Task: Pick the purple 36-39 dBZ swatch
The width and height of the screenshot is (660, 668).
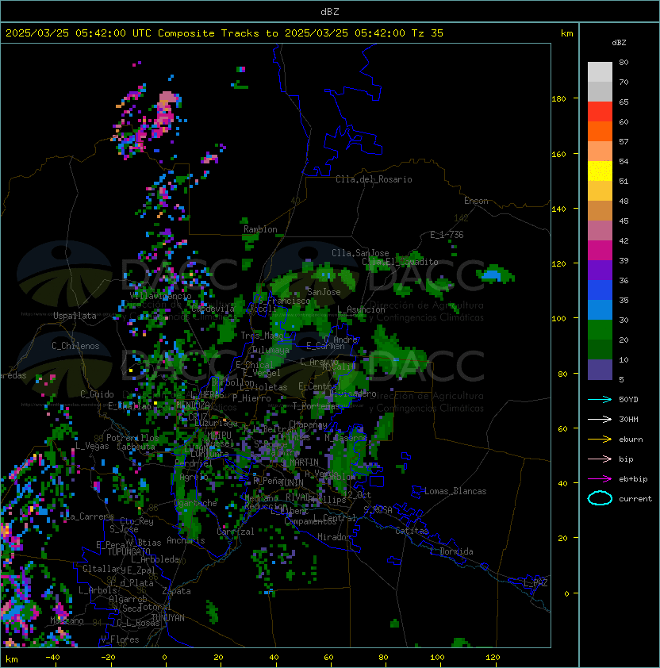Action: click(600, 271)
